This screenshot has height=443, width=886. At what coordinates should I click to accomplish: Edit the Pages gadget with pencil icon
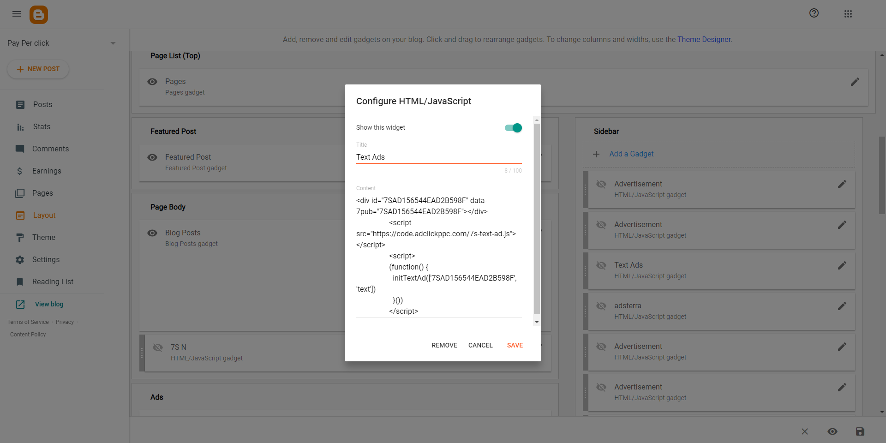point(855,82)
